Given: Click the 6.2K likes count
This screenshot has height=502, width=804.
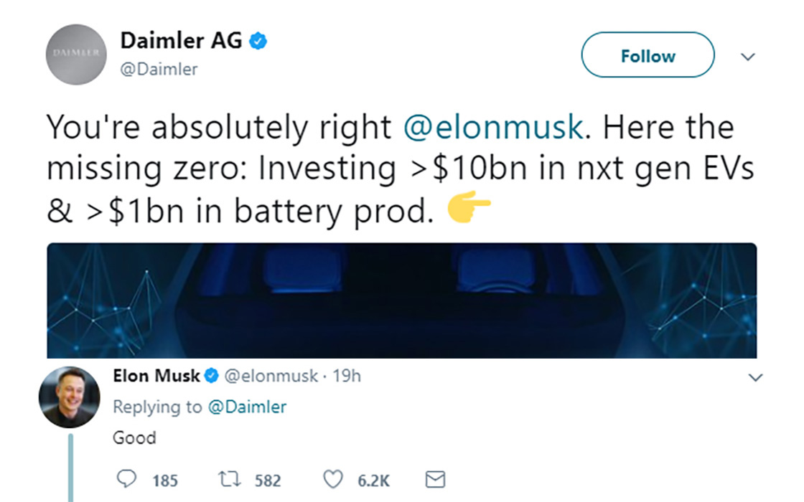Looking at the screenshot, I should pos(373,480).
